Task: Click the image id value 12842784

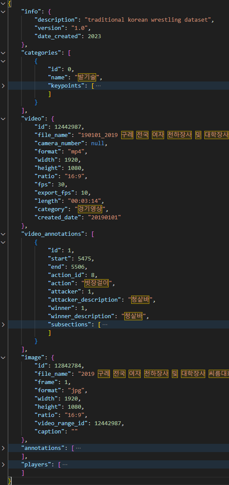Action: [68, 366]
